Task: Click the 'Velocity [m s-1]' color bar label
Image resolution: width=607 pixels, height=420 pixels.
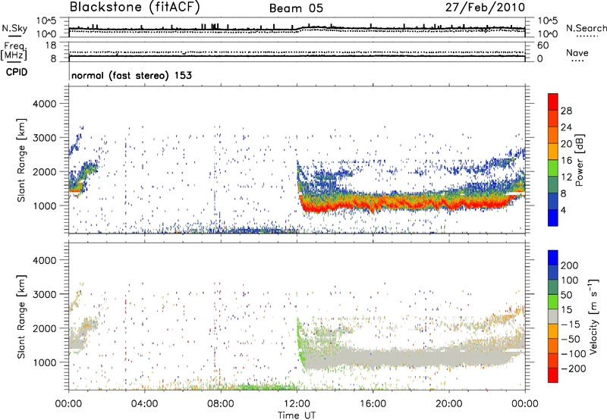Action: (594, 316)
